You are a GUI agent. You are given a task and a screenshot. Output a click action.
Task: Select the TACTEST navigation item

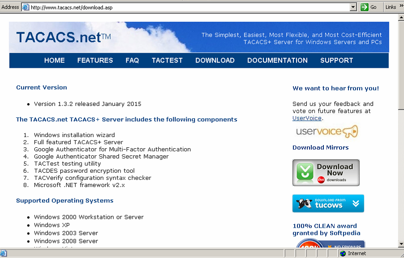(167, 60)
